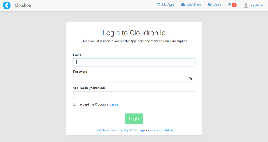Open the Users menu item
This screenshot has width=268, height=142.
214,5
